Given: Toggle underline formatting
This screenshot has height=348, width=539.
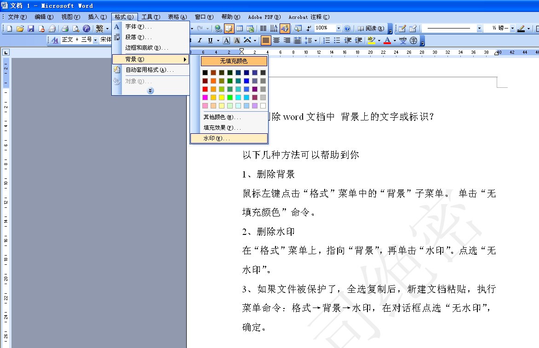Looking at the screenshot, I should coord(210,40).
